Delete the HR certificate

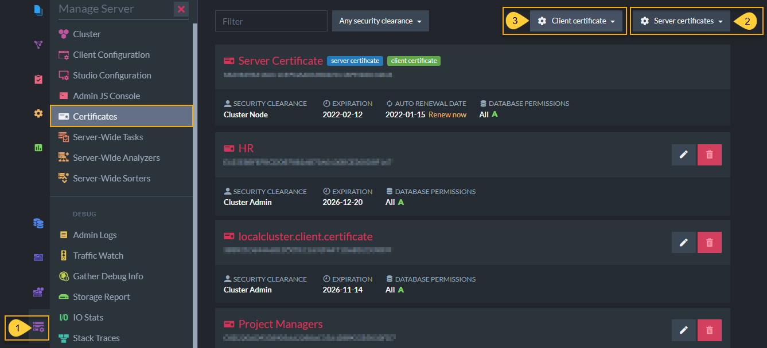(x=710, y=155)
